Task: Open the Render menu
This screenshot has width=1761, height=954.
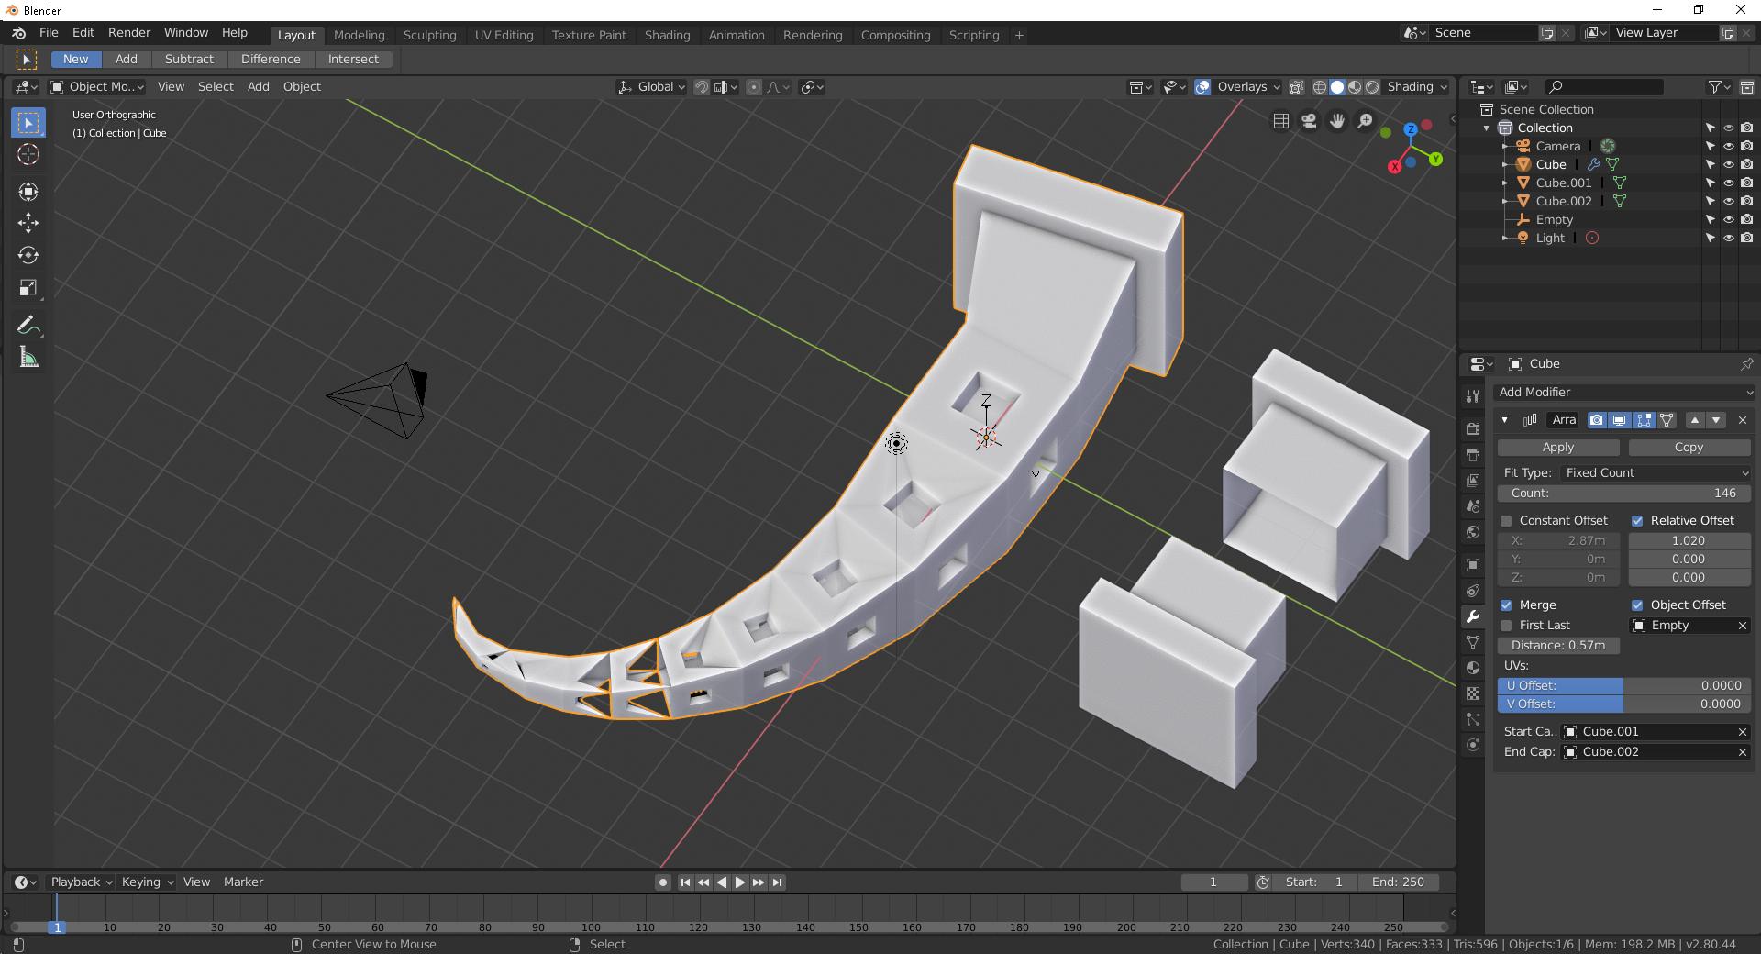Action: click(129, 33)
